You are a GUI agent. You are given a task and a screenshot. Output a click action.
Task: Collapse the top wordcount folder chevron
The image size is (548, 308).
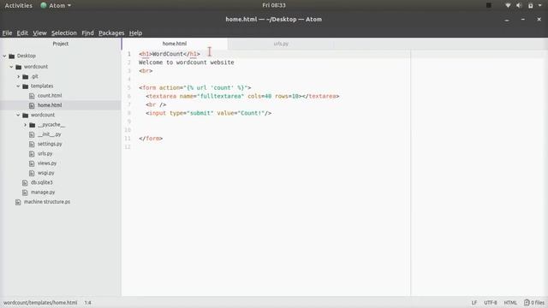11,67
